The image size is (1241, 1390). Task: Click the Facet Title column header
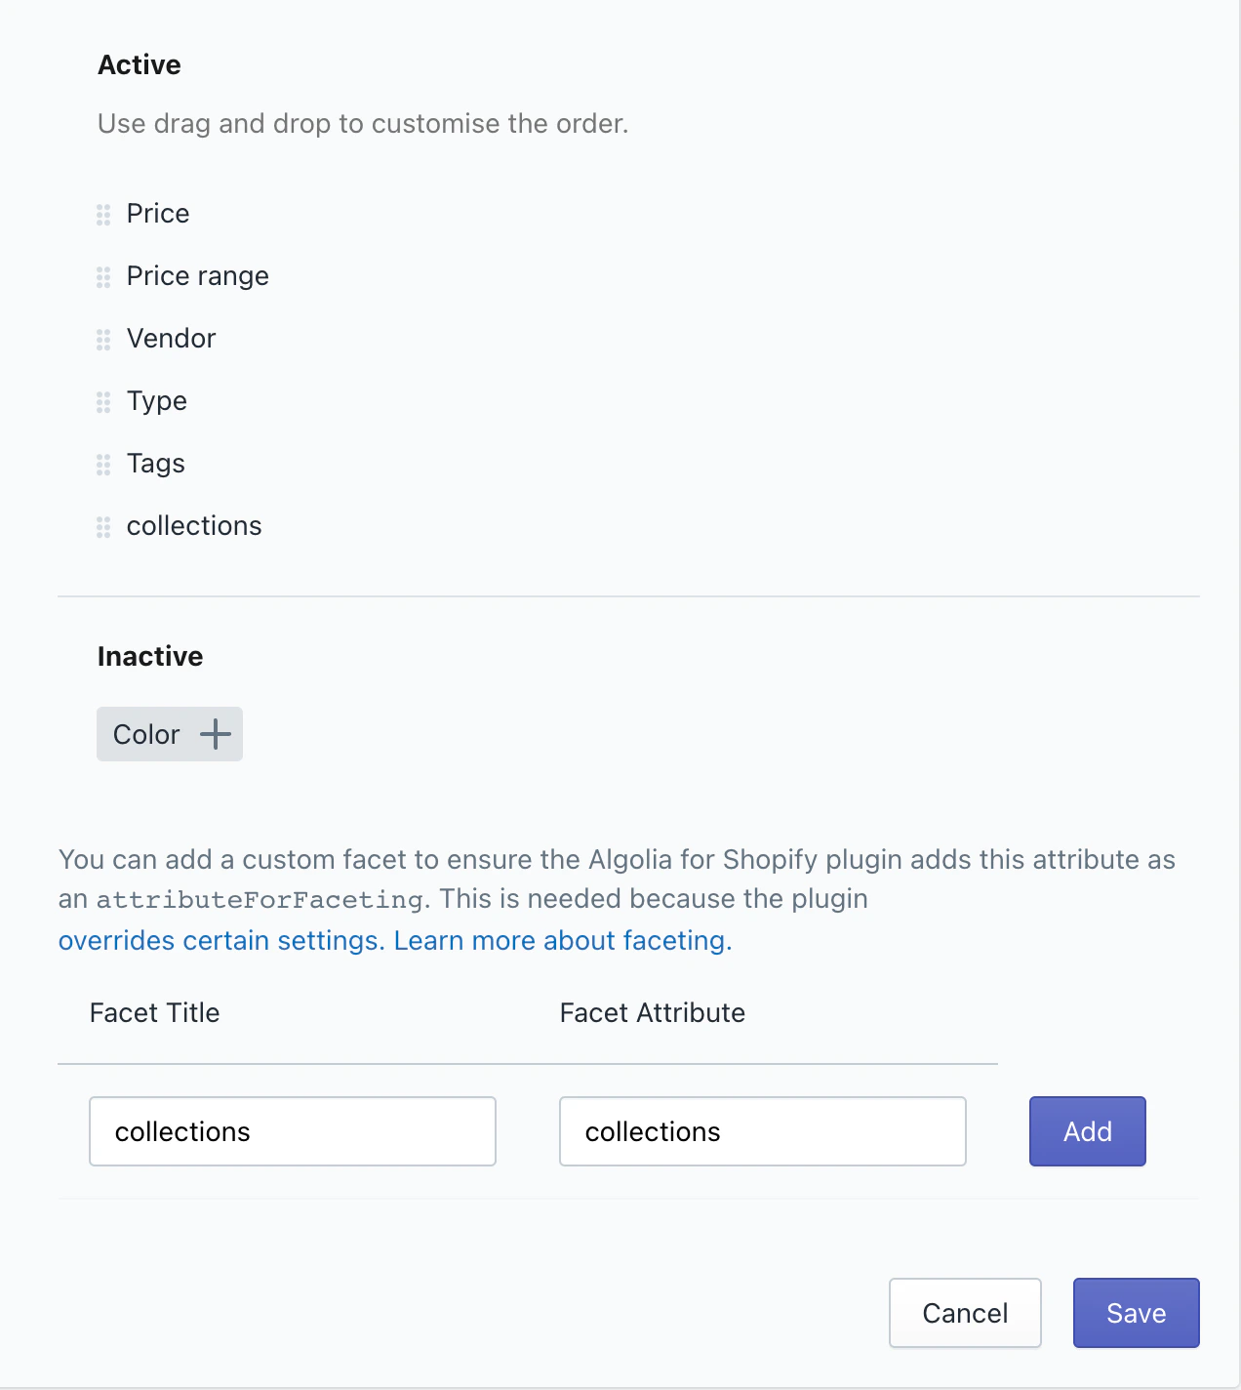[x=154, y=1013]
